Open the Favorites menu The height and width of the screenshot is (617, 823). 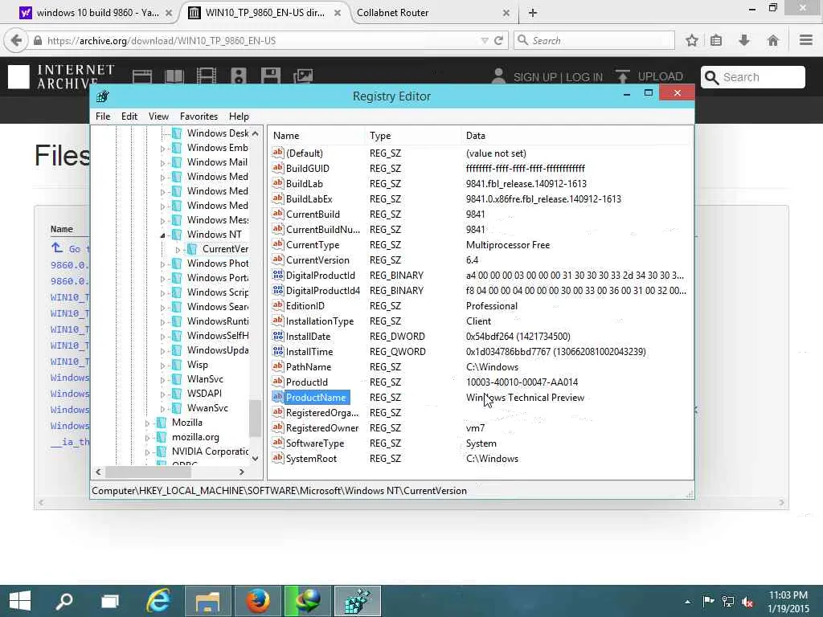[199, 116]
